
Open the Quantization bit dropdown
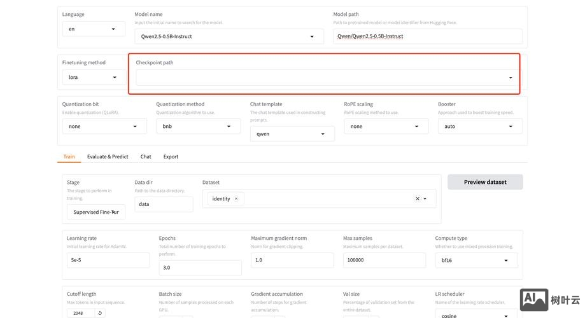click(x=104, y=126)
